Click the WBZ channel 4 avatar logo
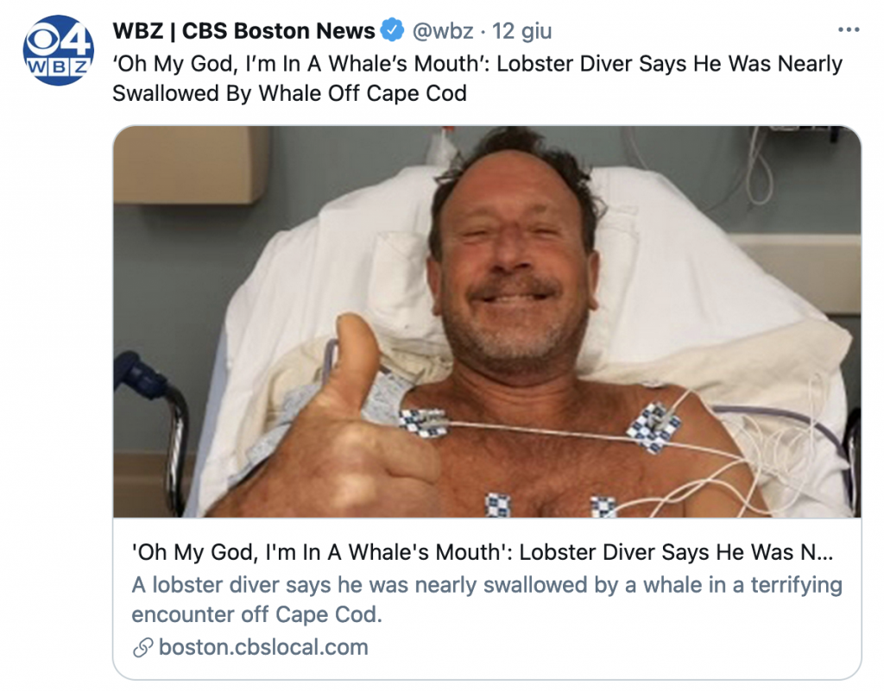The height and width of the screenshot is (691, 884). (58, 50)
